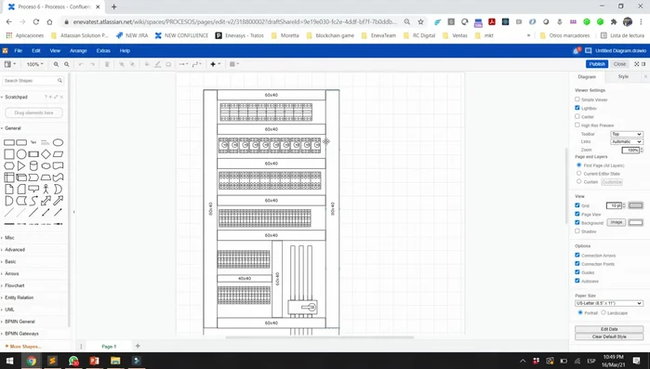Toggle the Grid checkbox
The height and width of the screenshot is (369, 650).
[x=577, y=205]
